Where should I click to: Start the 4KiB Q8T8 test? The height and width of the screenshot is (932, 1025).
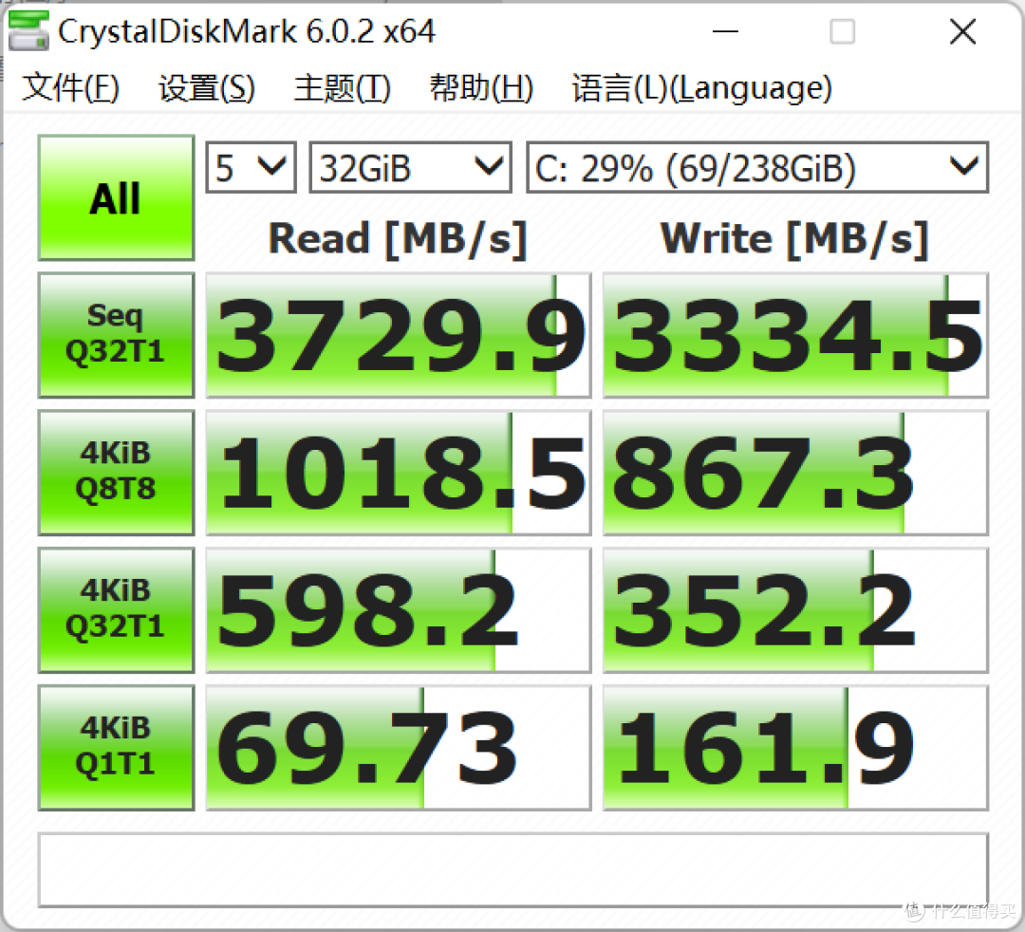117,473
